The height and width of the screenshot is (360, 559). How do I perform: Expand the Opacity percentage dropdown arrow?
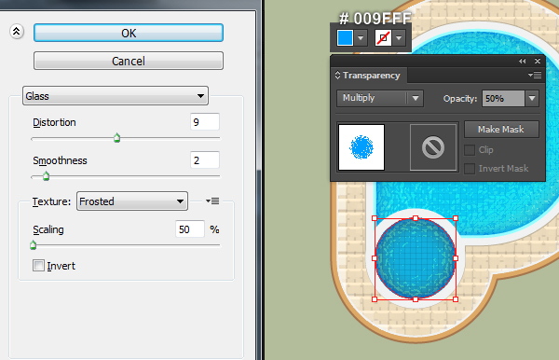pos(532,98)
